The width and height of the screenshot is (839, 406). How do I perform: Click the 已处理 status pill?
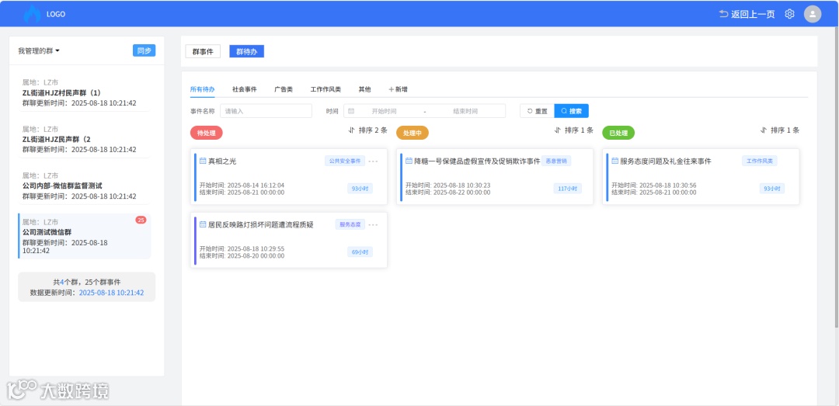click(x=618, y=133)
